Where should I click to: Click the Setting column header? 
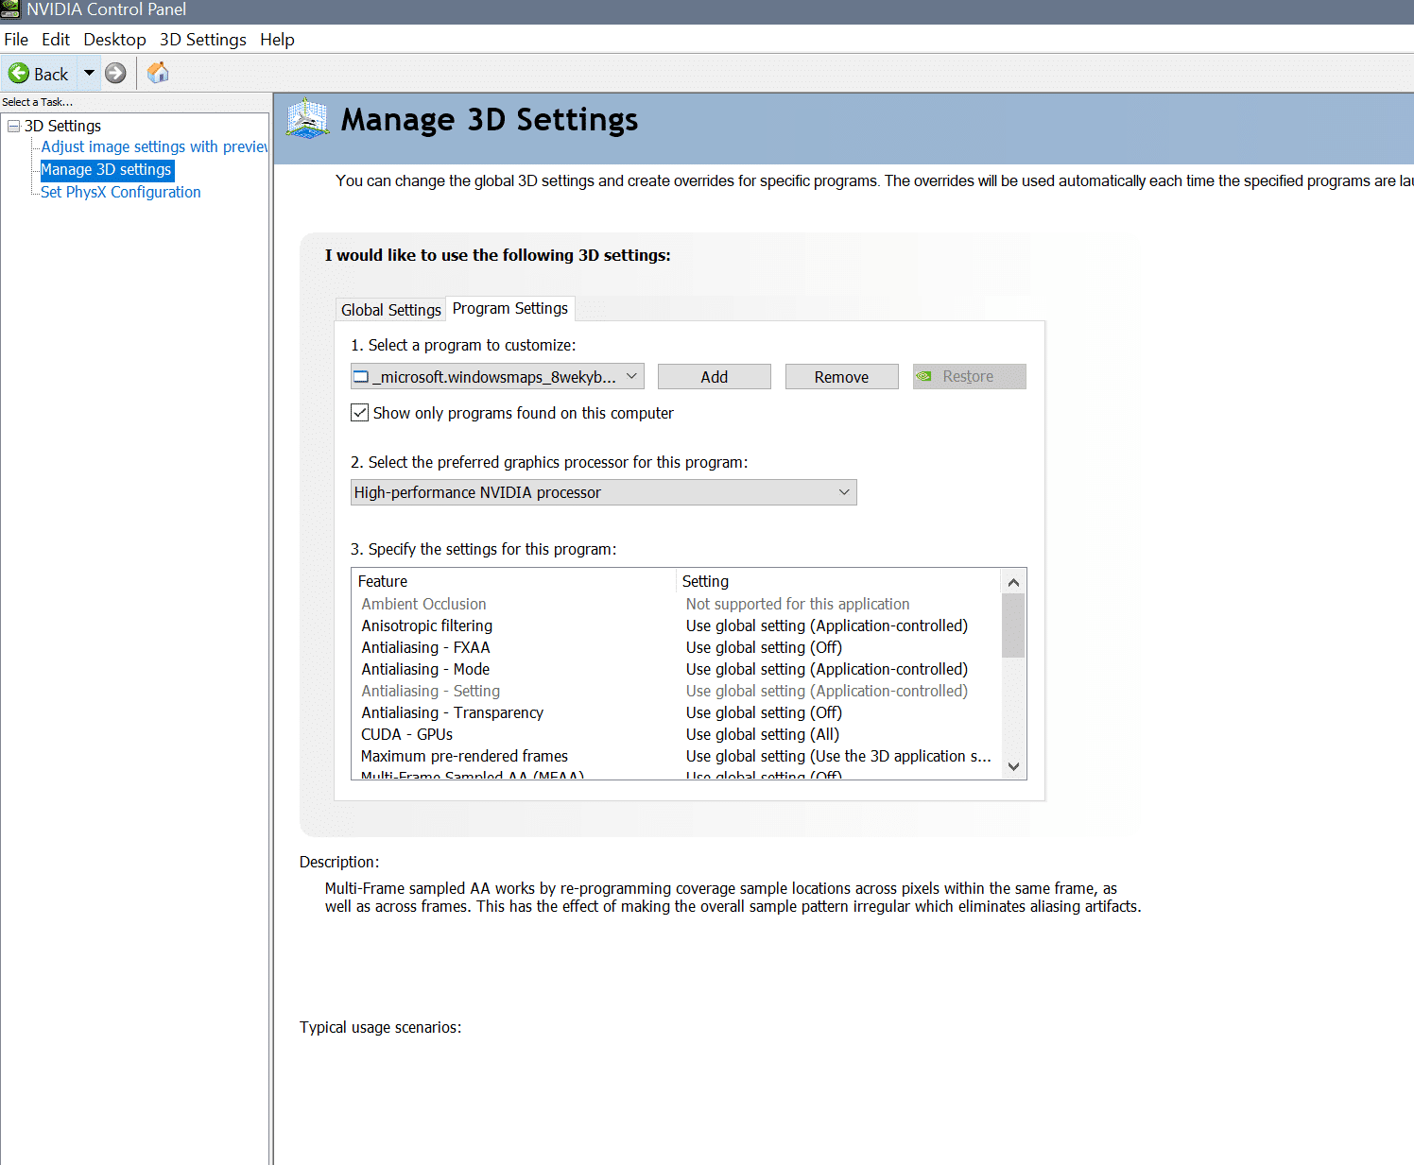(705, 581)
